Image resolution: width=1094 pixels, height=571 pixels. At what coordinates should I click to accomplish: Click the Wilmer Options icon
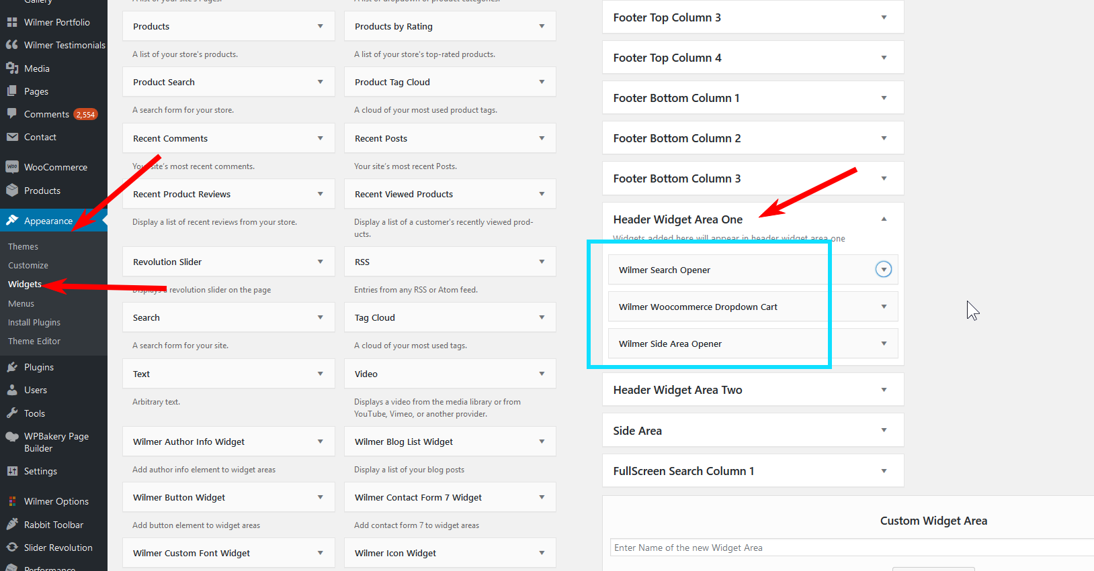12,501
